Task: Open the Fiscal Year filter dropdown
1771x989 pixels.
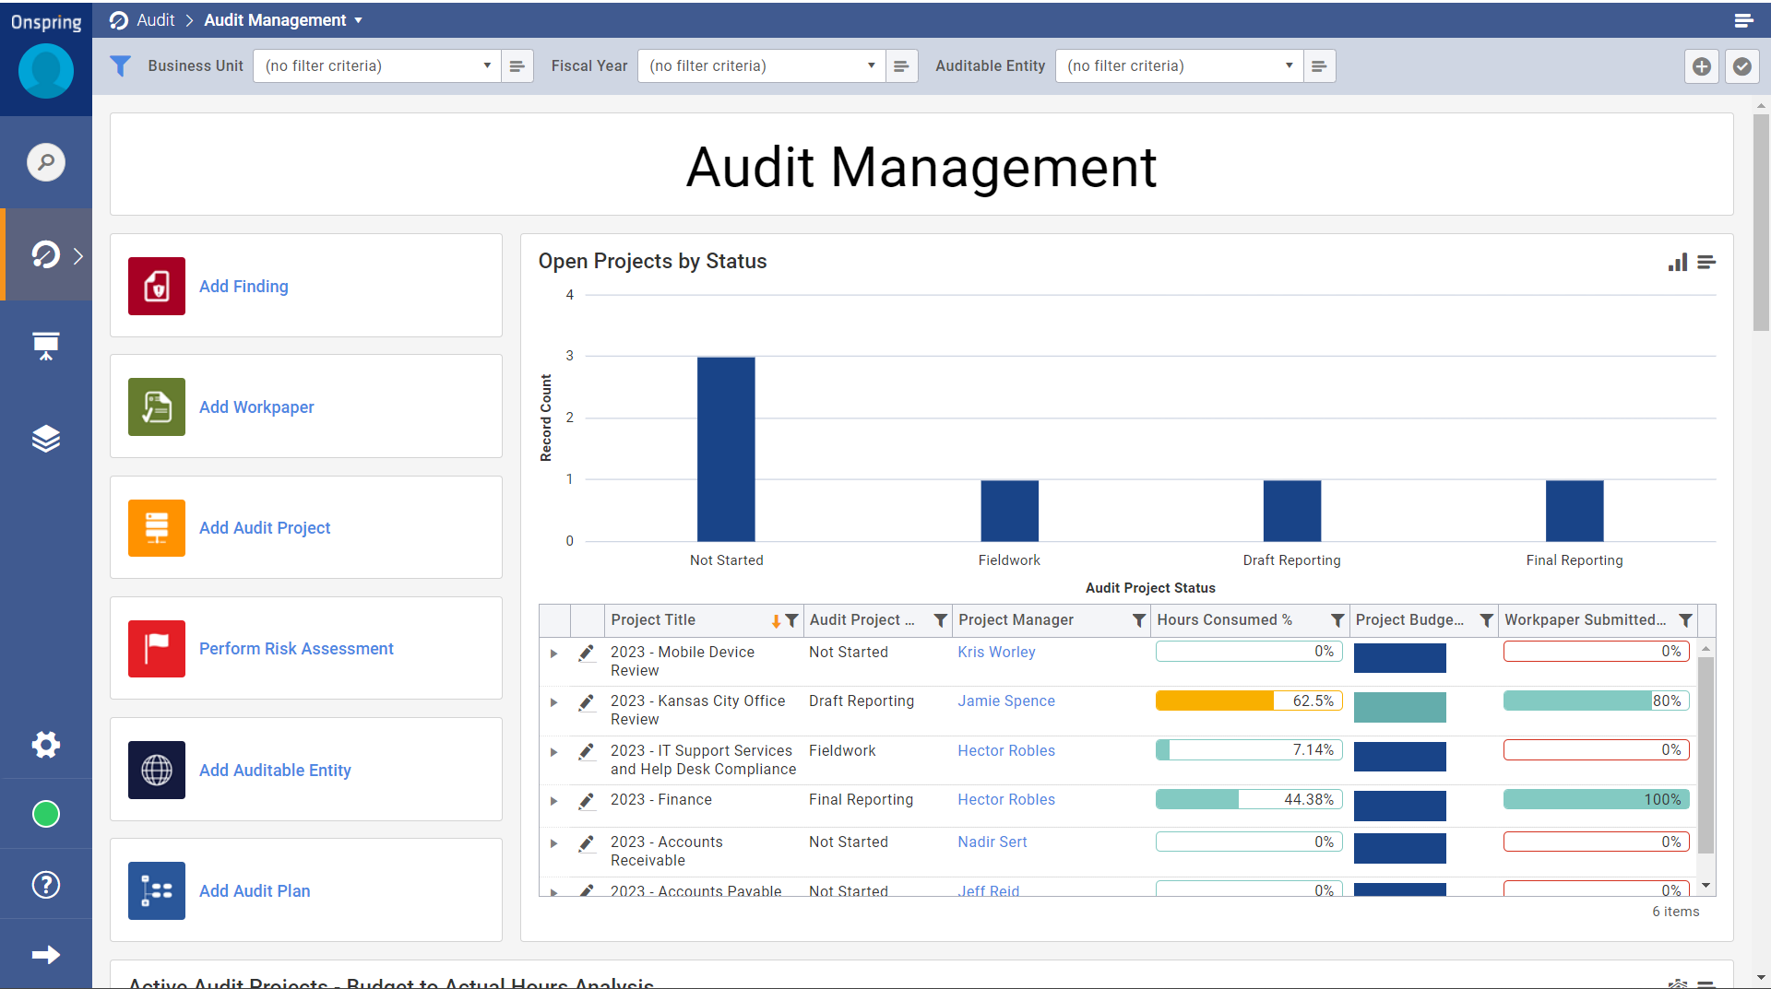Action: [761, 66]
